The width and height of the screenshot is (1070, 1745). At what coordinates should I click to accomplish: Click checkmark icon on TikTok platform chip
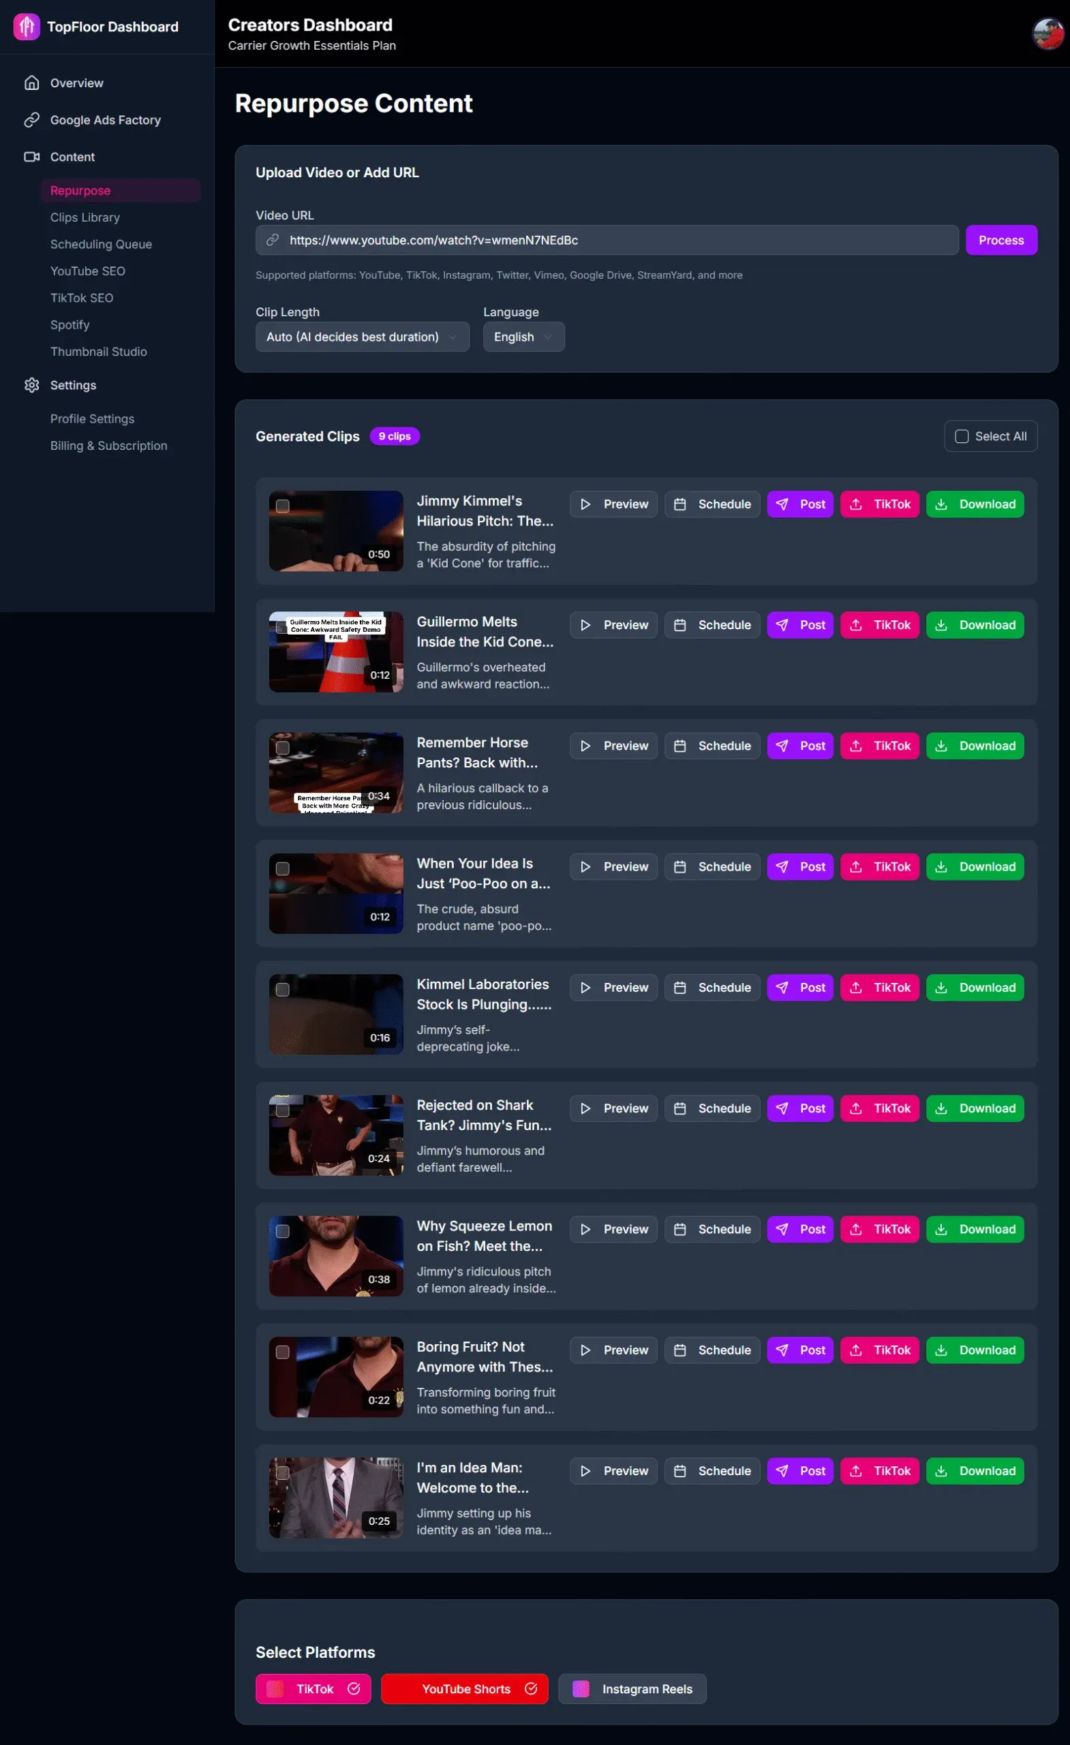(353, 1689)
